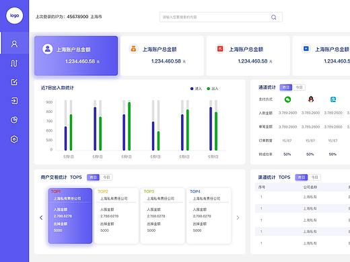Image resolution: width=350 pixels, height=262 pixels.
Task: Click the orange money bag icon
Action: [133, 48]
